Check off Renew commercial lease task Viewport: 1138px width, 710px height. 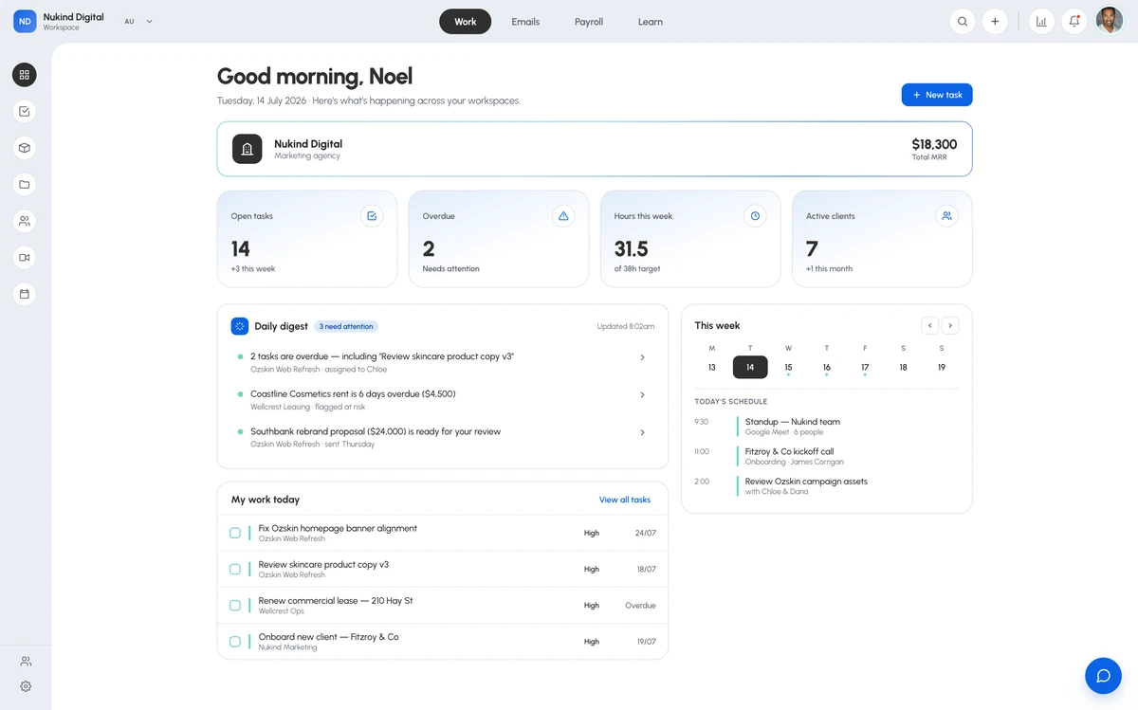tap(235, 605)
